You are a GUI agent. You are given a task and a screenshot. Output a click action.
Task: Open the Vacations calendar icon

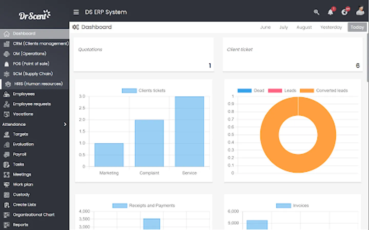(6, 114)
